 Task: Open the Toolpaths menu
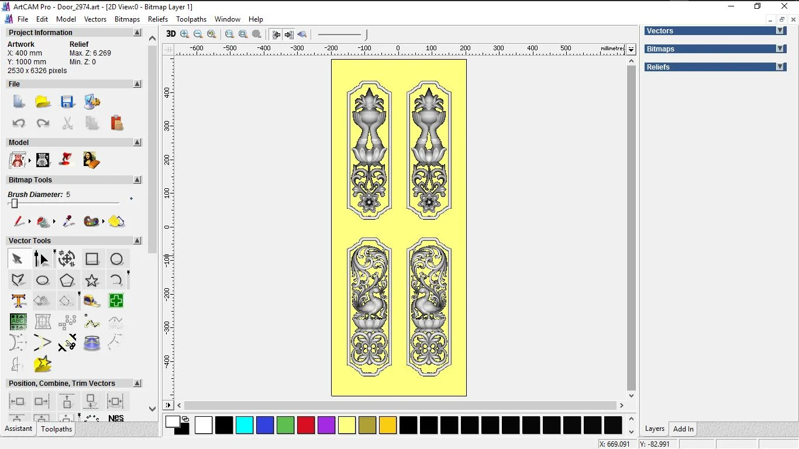191,19
